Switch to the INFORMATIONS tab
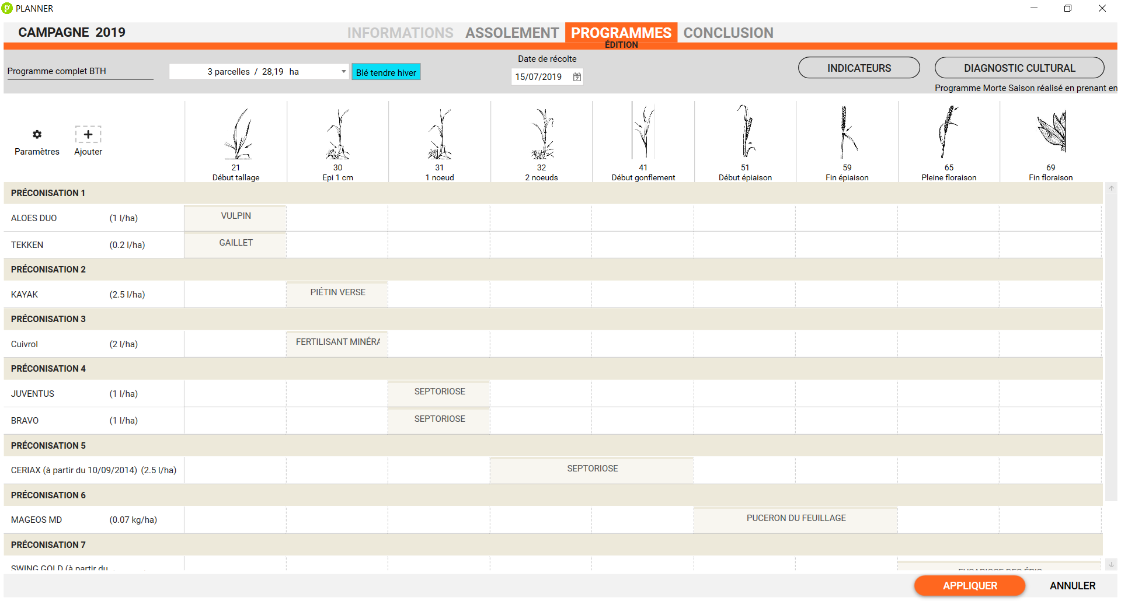The image size is (1121, 601). pyautogui.click(x=400, y=33)
